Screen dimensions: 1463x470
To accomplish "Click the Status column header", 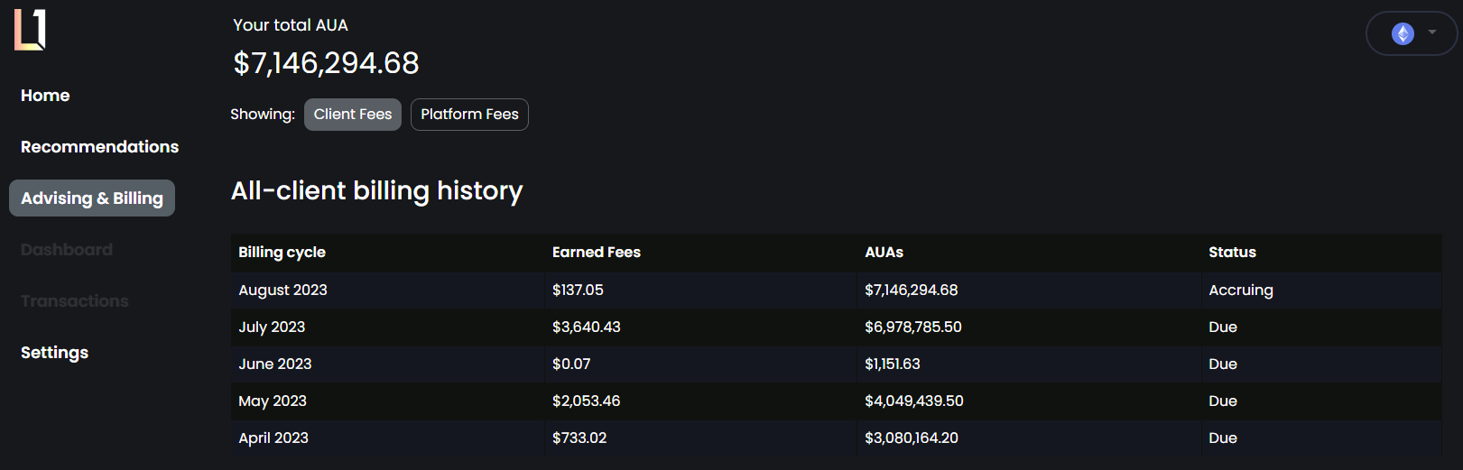I will click(1232, 253).
